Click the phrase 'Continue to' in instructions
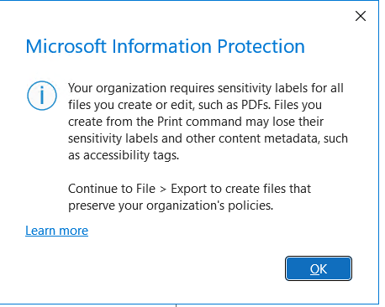385x307 pixels. pos(100,189)
